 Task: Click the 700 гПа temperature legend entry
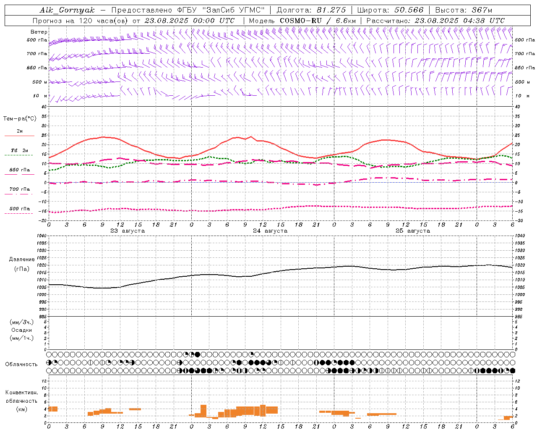click(20, 189)
